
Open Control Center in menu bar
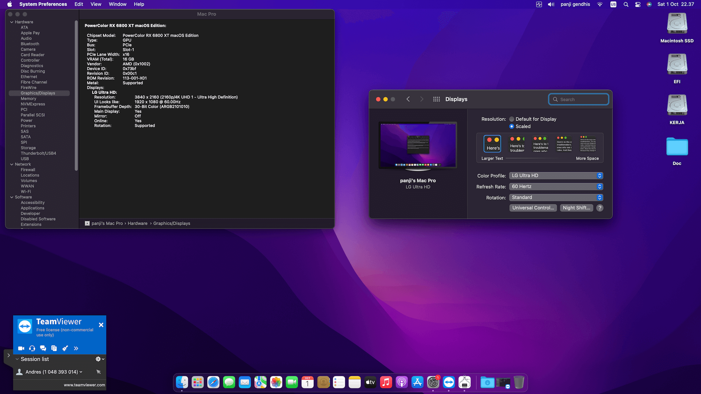coord(638,4)
